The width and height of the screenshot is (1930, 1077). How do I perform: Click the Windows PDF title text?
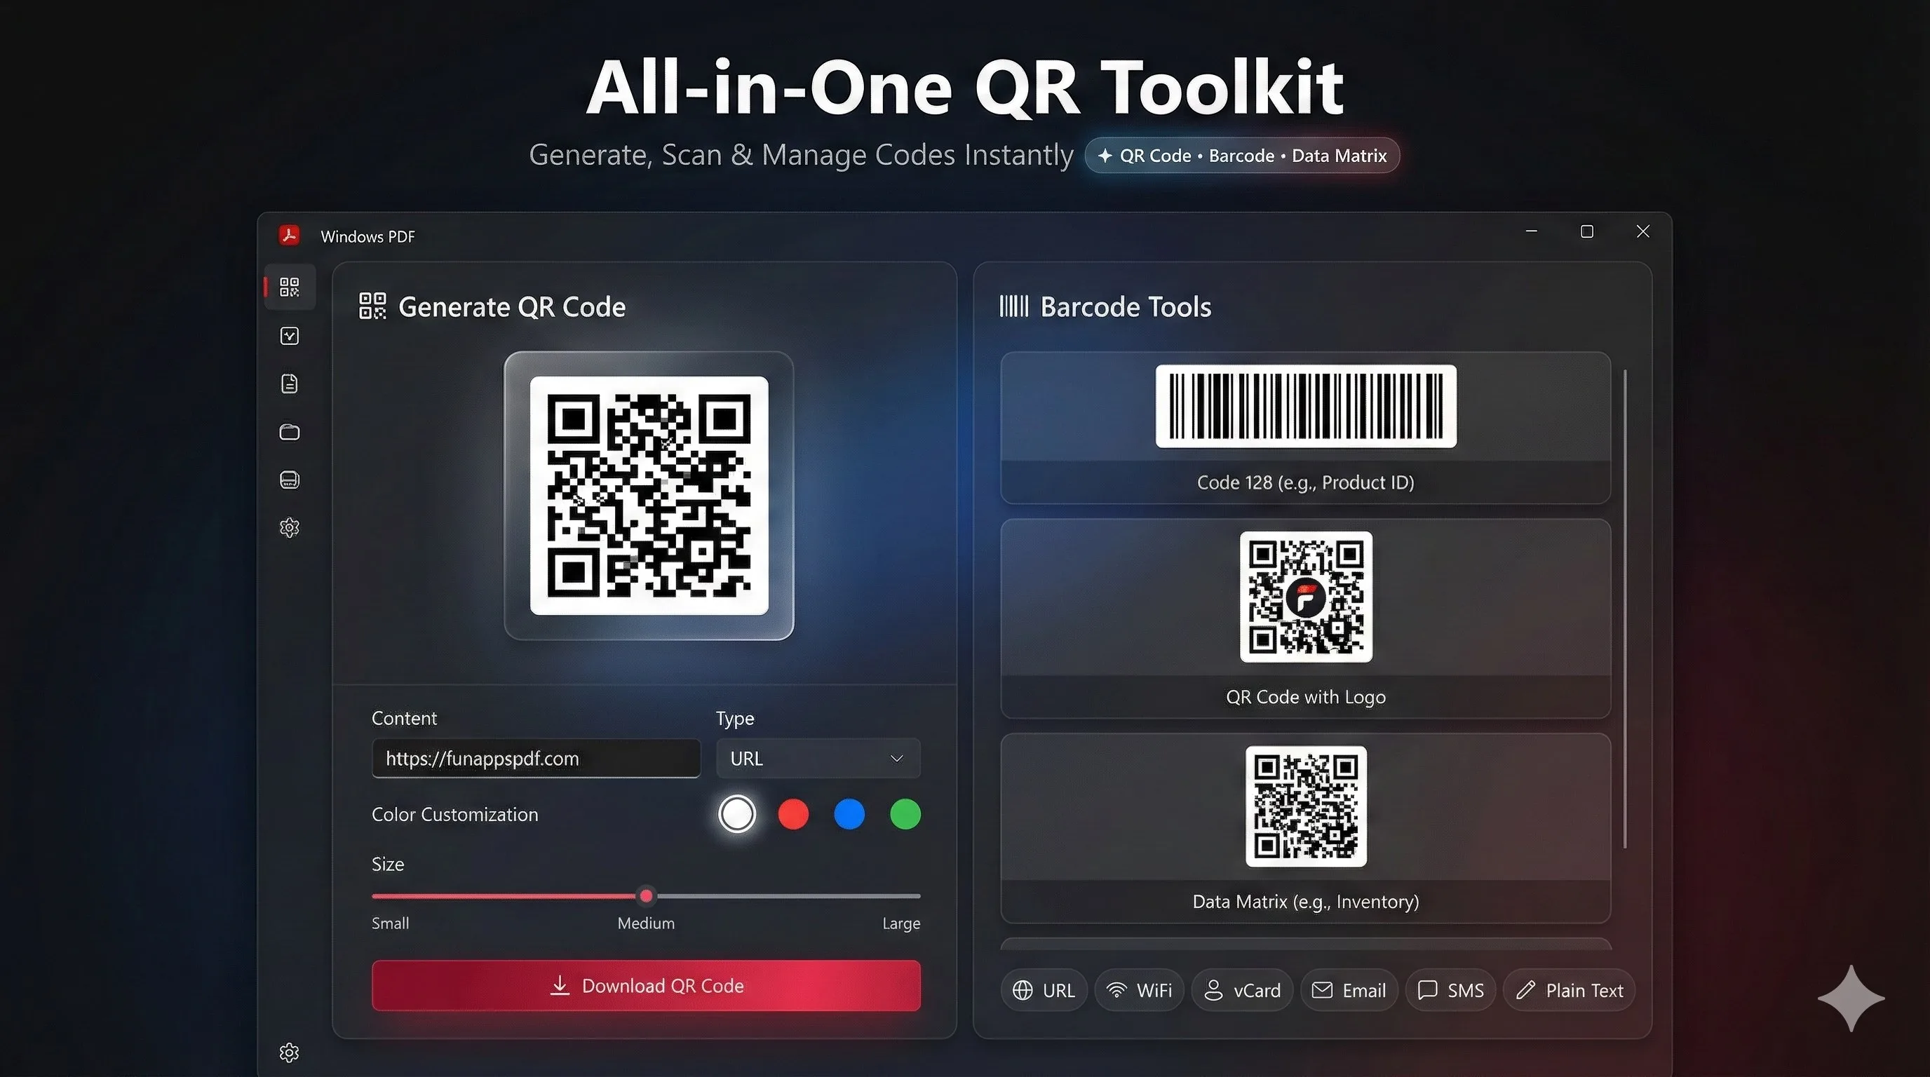[368, 237]
